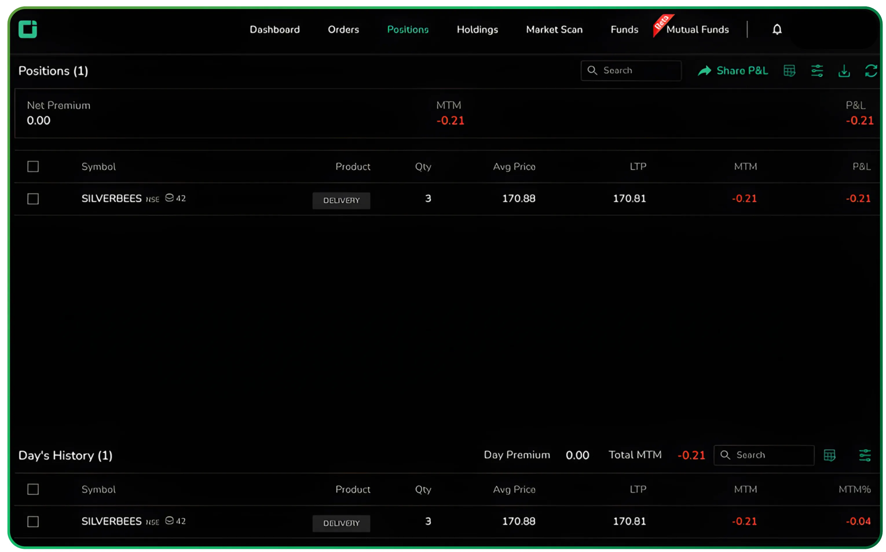
Task: Open the Orders page
Action: (x=343, y=29)
